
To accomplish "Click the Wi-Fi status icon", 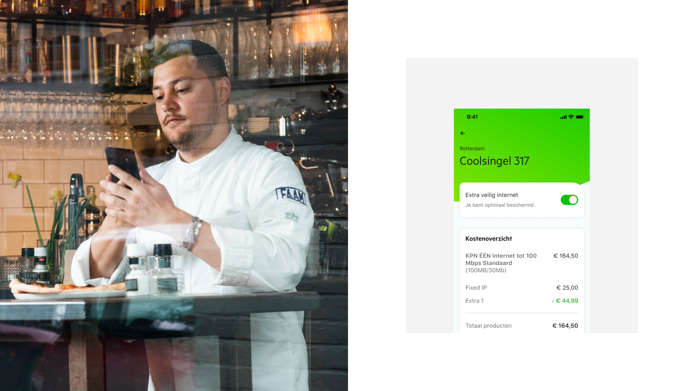I will tap(571, 117).
